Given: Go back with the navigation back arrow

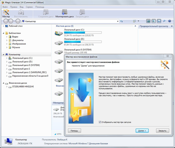Looking at the screenshot, I should point(6,21).
